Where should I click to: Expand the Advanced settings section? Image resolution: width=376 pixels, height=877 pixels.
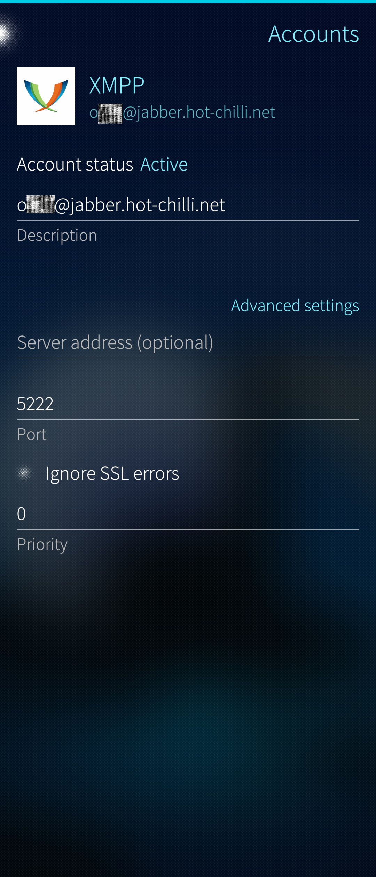pyautogui.click(x=295, y=306)
